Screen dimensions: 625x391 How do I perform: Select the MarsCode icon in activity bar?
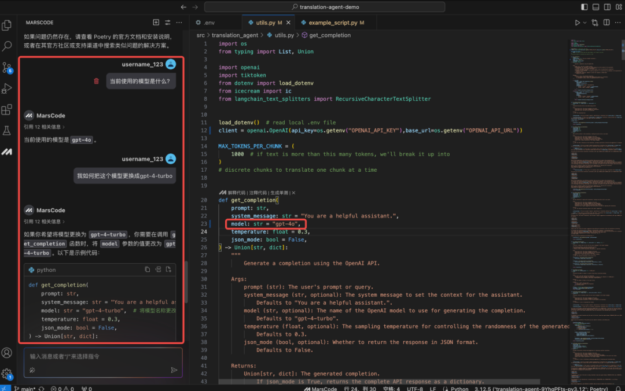tap(7, 152)
